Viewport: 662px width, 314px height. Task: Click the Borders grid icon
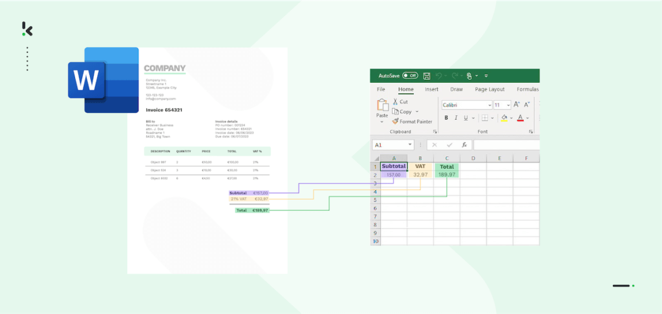point(484,118)
